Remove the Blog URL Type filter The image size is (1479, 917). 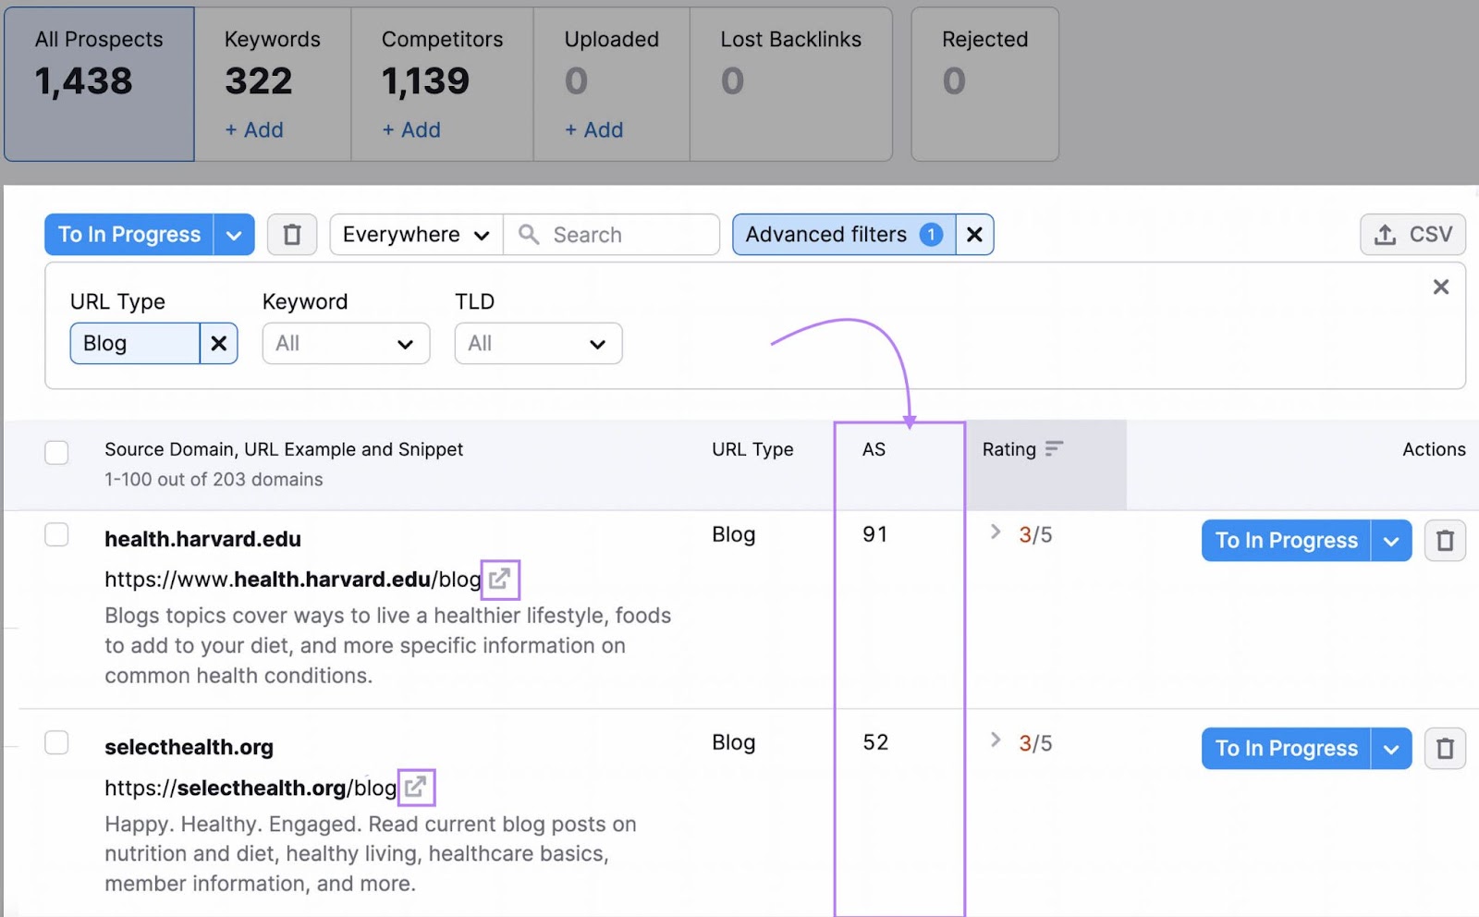coord(219,343)
